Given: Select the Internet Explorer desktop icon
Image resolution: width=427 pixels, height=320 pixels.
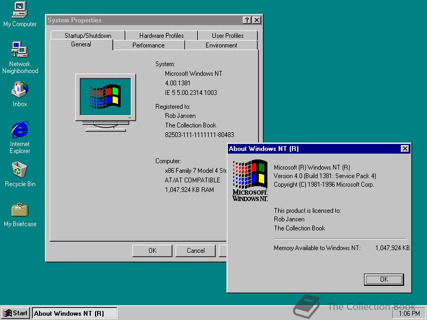Looking at the screenshot, I should (20, 138).
